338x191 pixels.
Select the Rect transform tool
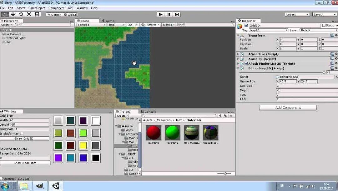click(x=37, y=14)
